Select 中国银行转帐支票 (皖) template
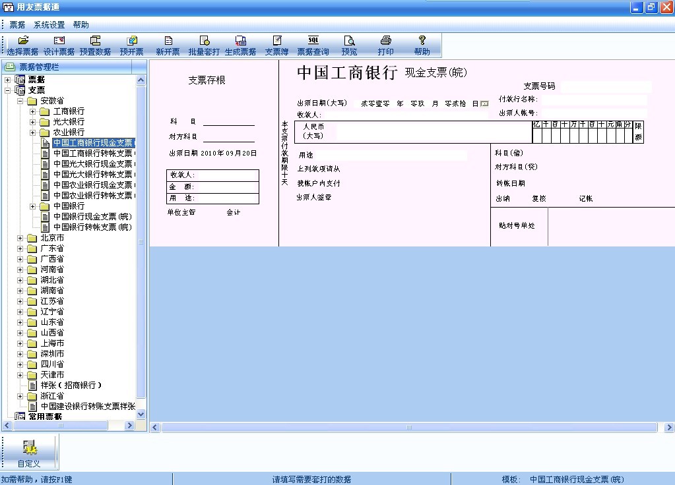Image resolution: width=675 pixels, height=485 pixels. click(x=92, y=227)
